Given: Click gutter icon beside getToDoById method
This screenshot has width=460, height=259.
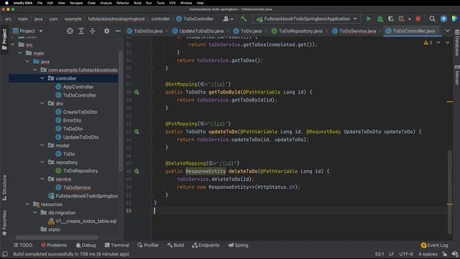Looking at the screenshot, I should [x=137, y=92].
